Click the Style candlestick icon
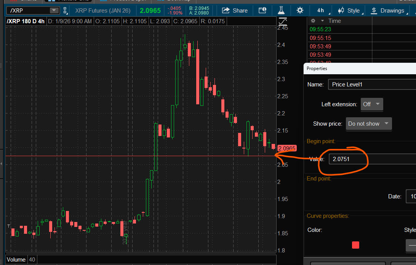Image resolution: width=416 pixels, height=265 pixels. pyautogui.click(x=341, y=11)
